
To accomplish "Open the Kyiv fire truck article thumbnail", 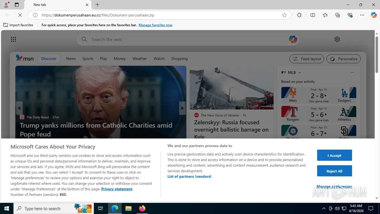I will tap(231, 88).
